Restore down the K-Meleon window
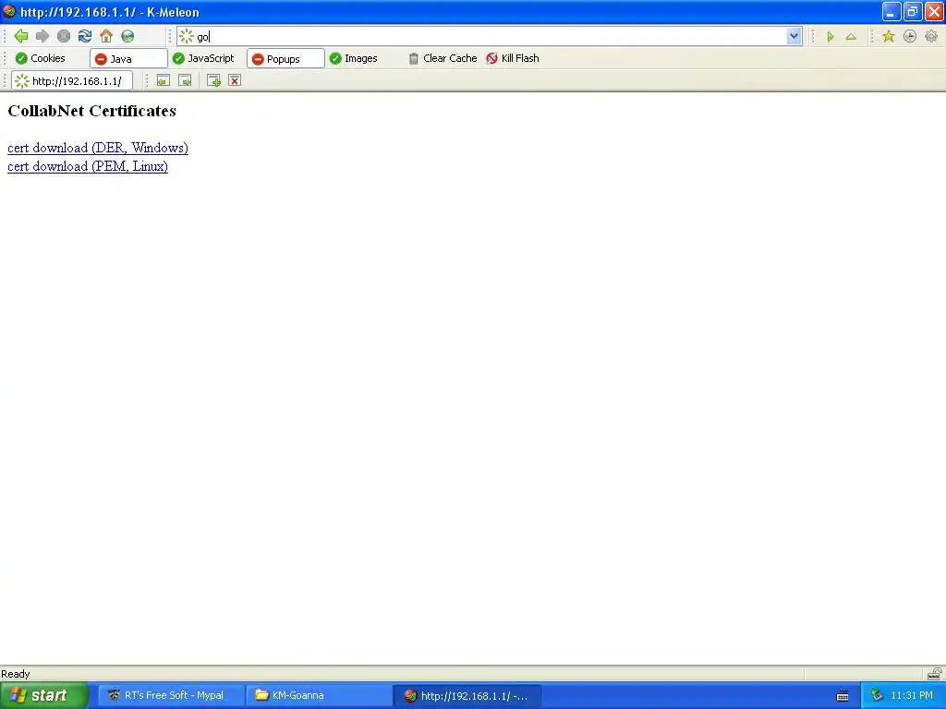Image resolution: width=946 pixels, height=709 pixels. [x=912, y=12]
